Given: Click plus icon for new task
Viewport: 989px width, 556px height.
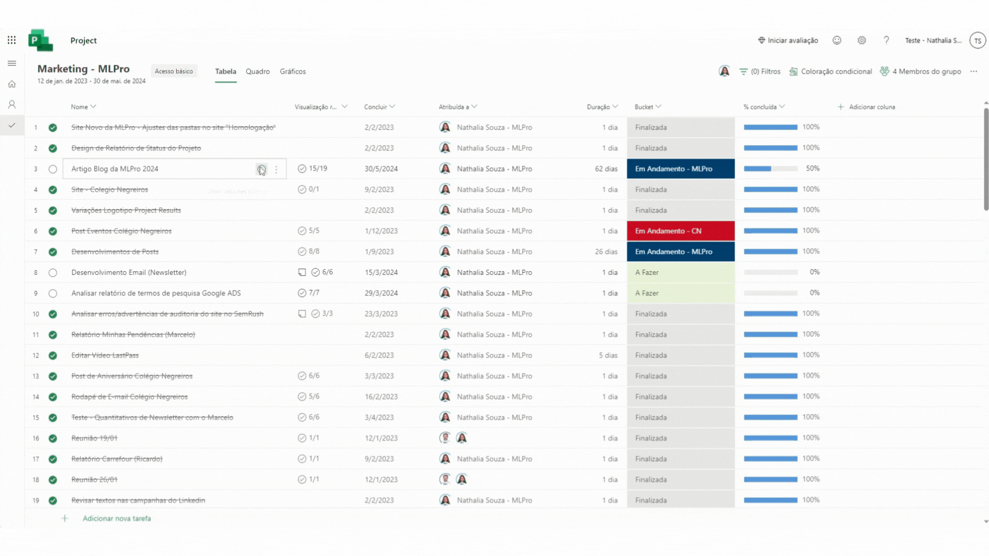Looking at the screenshot, I should click(x=65, y=518).
